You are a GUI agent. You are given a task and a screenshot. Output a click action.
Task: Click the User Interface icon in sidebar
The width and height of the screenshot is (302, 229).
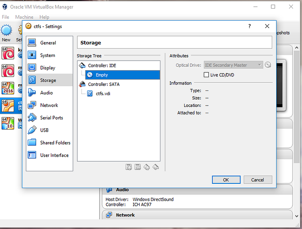32,155
